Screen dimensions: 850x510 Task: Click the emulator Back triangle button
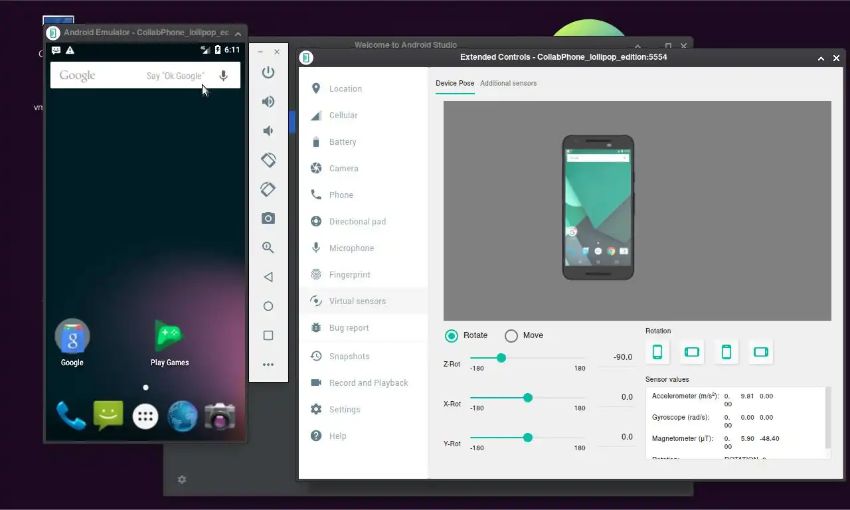pyautogui.click(x=268, y=277)
